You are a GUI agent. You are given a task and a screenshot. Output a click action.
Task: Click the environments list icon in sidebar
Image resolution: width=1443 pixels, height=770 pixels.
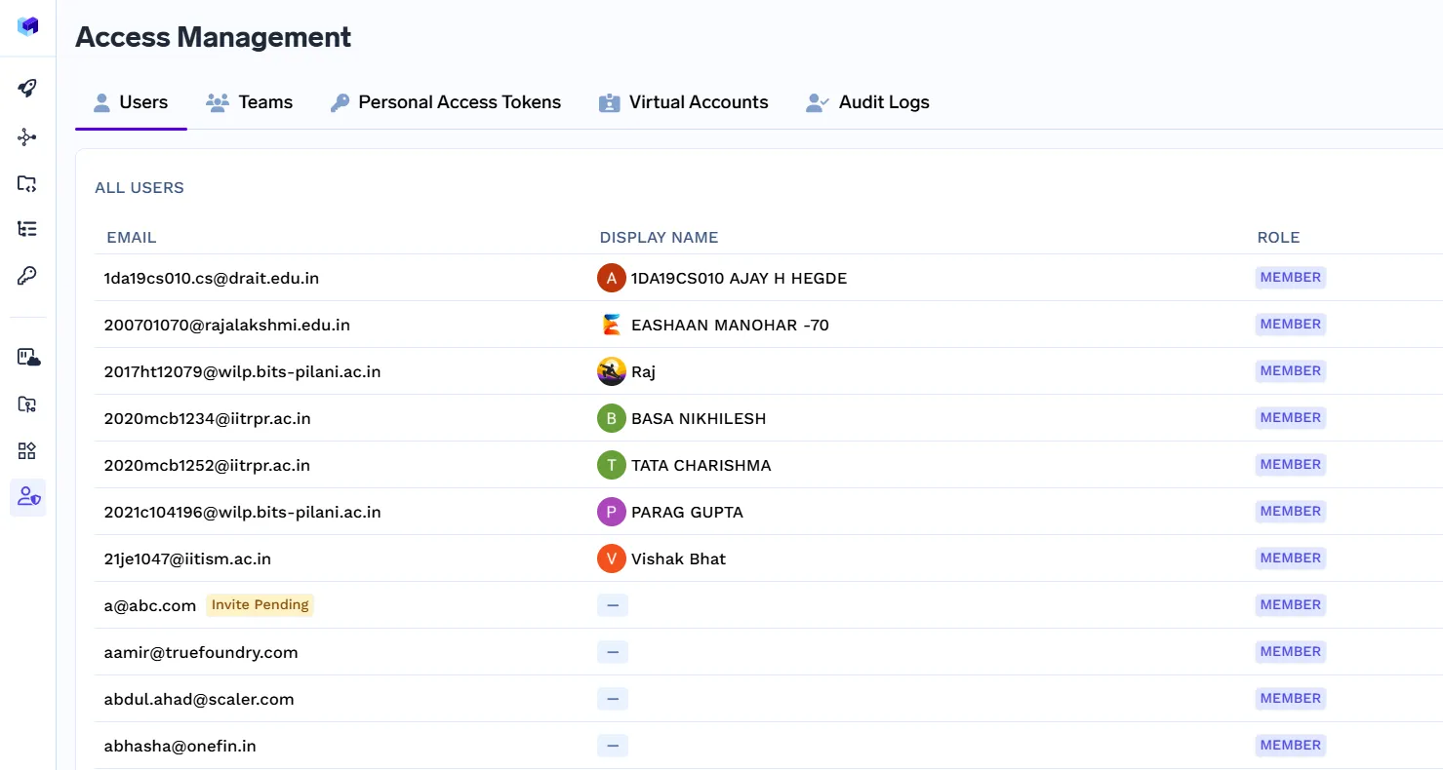pos(28,228)
